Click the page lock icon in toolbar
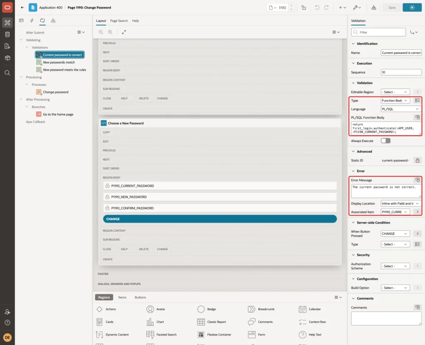Screen dimensions: 425x345 [x=303, y=7]
